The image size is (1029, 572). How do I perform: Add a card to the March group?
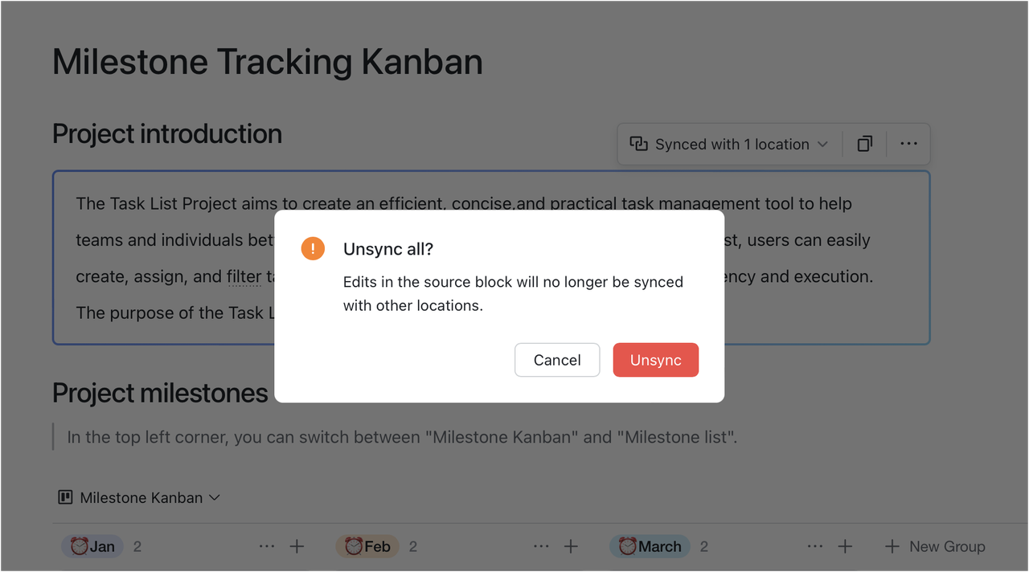tap(845, 546)
